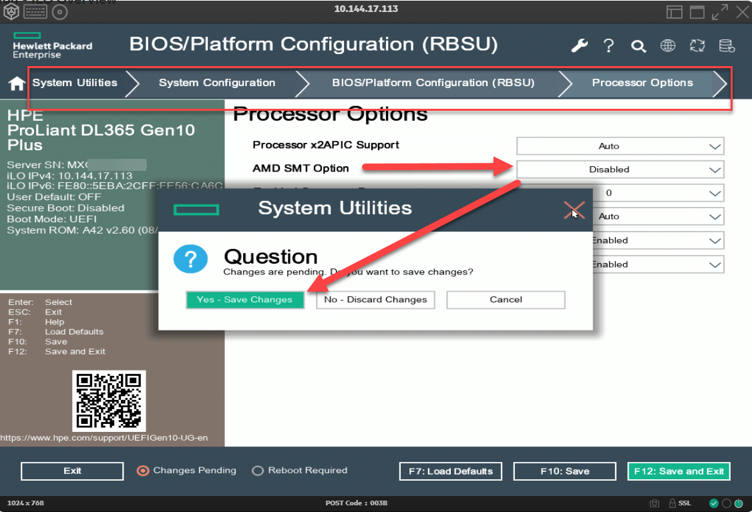752x512 pixels.
Task: Click the camera screenshot icon in status bar
Action: point(654,503)
